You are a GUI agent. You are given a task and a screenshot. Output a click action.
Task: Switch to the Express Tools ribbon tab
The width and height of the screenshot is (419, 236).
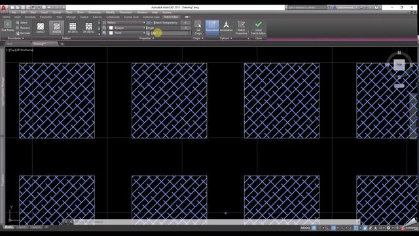[x=131, y=17]
